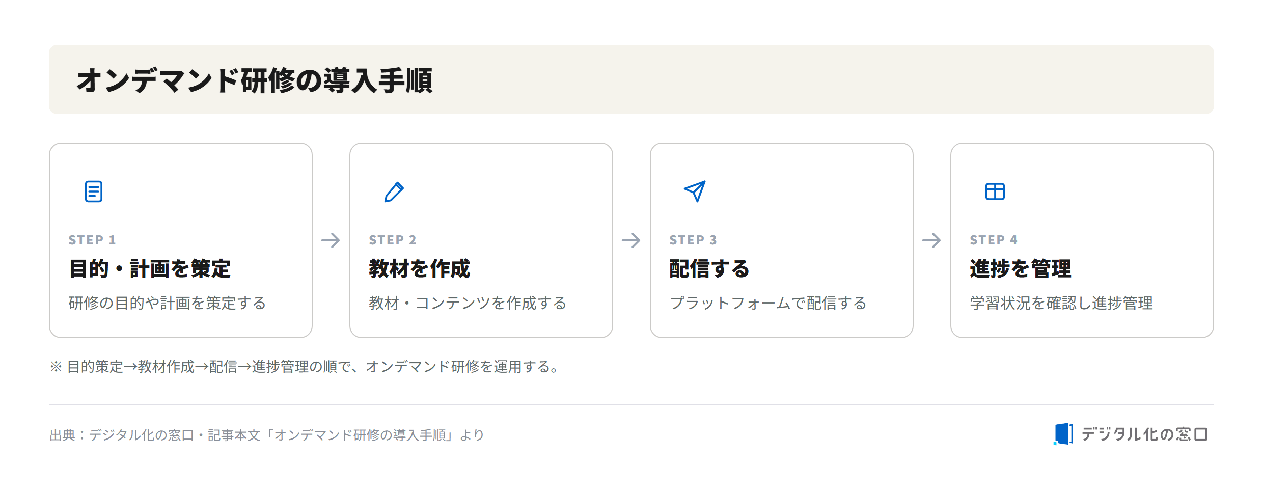
Task: Select the STEP 2 label
Action: (393, 240)
